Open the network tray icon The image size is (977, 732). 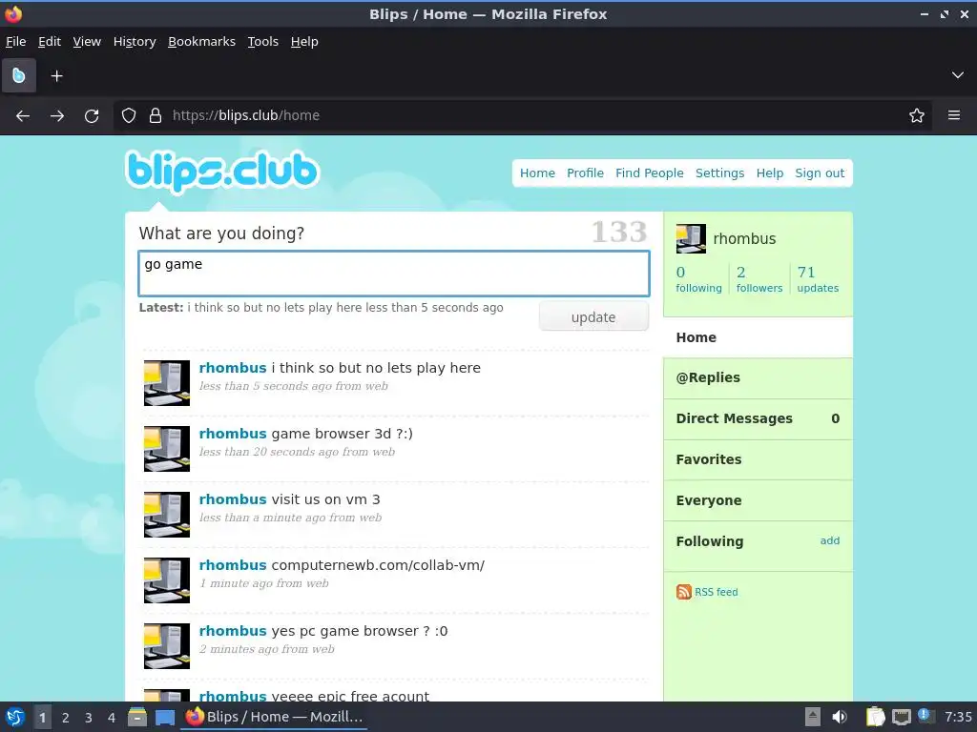(902, 717)
